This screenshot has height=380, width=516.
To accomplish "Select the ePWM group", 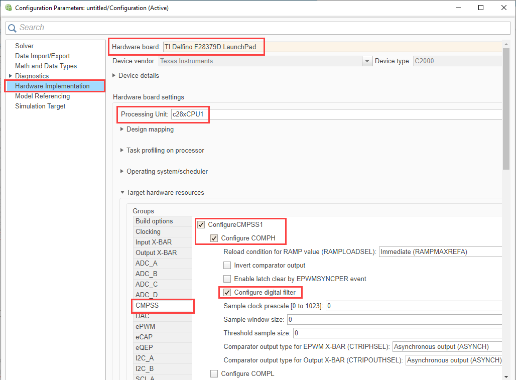I will [145, 326].
